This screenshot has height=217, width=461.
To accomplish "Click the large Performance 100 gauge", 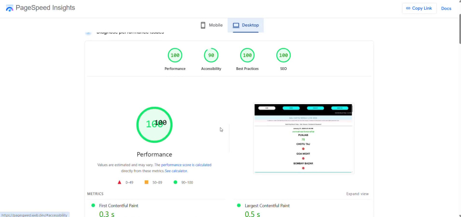I will [x=154, y=125].
